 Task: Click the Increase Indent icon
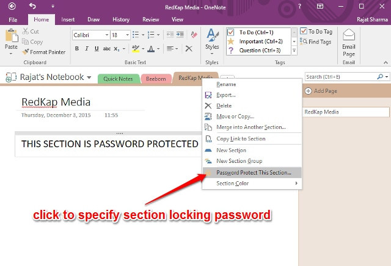(180, 34)
